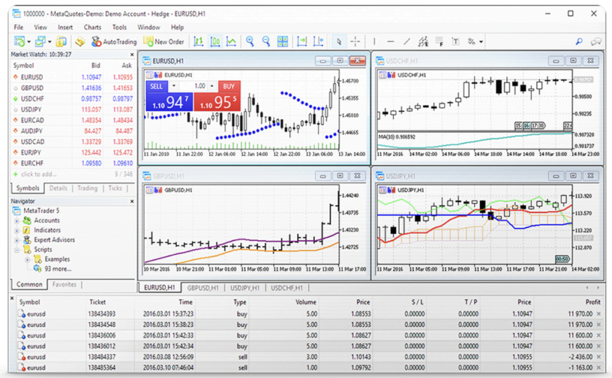Select the AUDJPY row in Market Watch
This screenshot has height=378, width=612.
click(72, 131)
